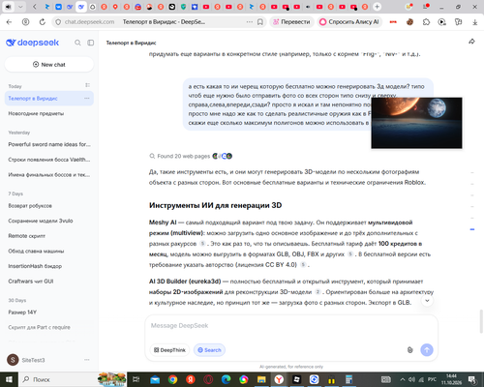Open citation 5 after разных ракурсов
Viewport: 484px width, 387px height.
tap(202, 244)
